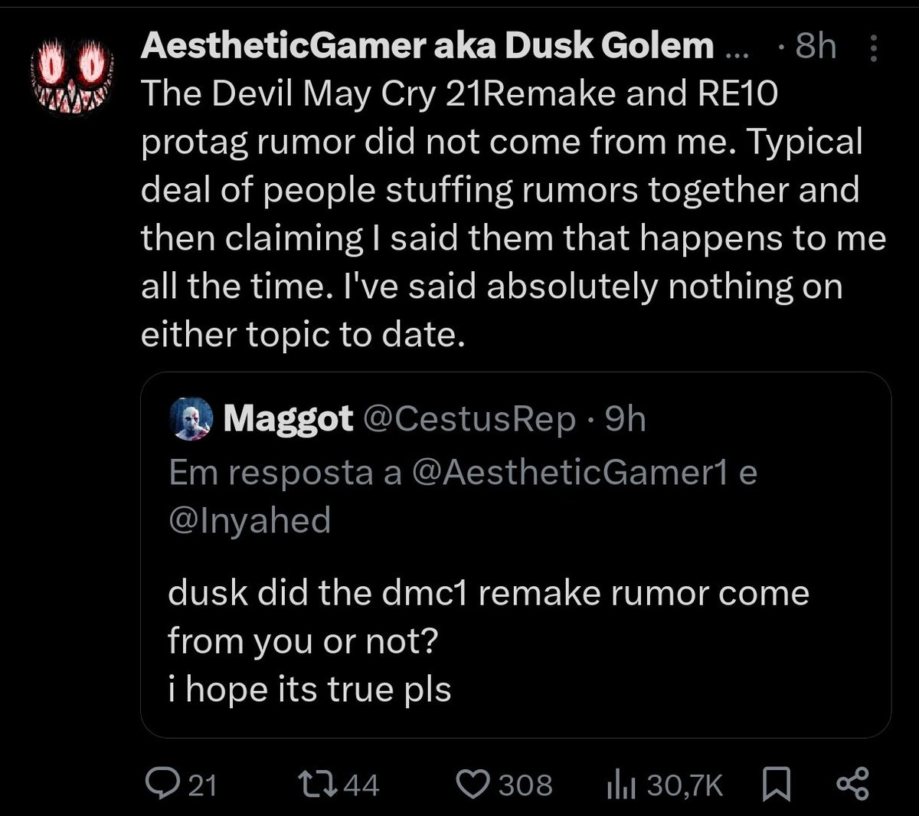Open the 9h timestamp of quoted tweet

point(625,419)
